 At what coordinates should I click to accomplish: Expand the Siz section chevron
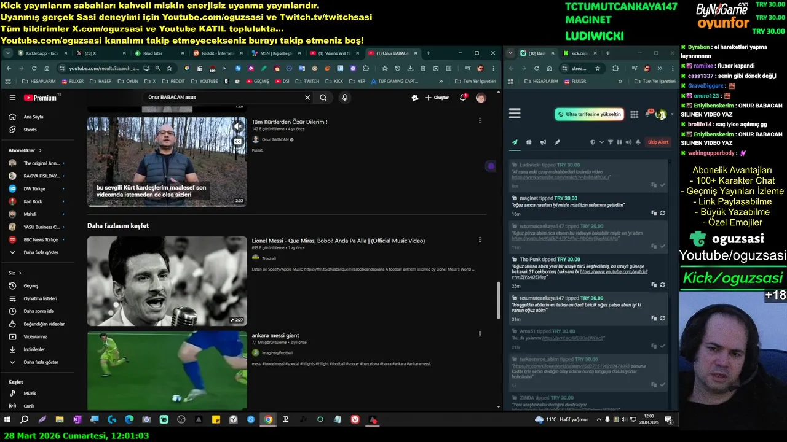(x=20, y=273)
